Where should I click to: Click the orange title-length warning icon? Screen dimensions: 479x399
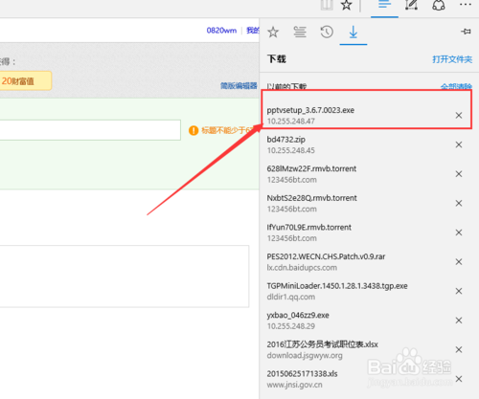point(194,130)
